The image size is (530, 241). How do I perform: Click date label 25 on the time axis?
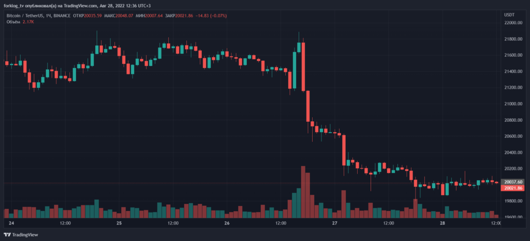pos(119,224)
